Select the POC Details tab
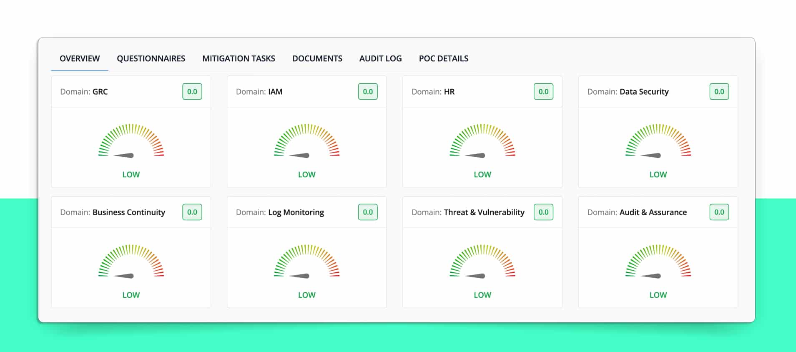 coord(444,58)
